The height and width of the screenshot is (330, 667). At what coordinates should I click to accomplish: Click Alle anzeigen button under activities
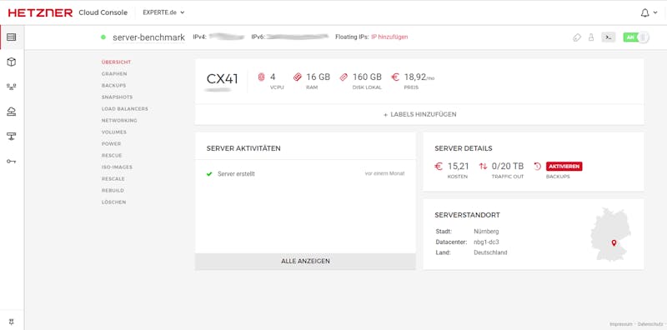coord(305,261)
